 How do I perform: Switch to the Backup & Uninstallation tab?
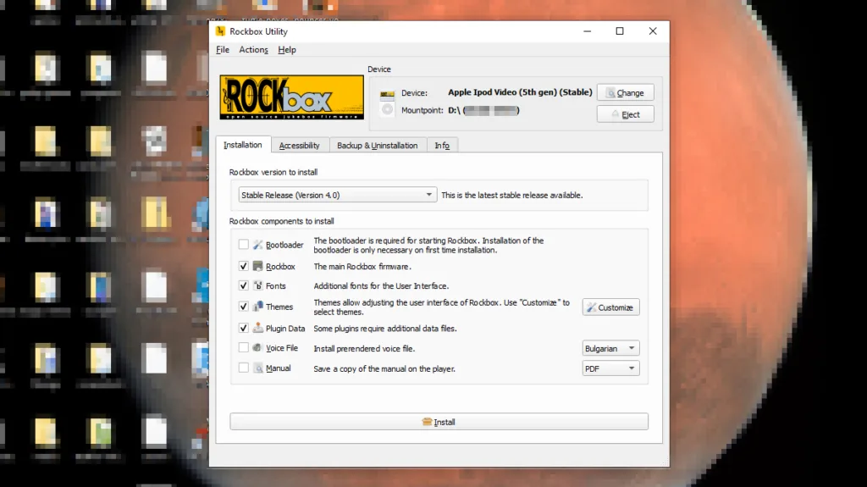click(377, 146)
